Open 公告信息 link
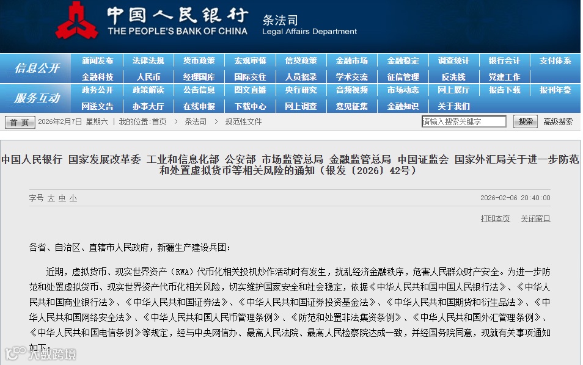This screenshot has height=365, width=583. [199, 90]
